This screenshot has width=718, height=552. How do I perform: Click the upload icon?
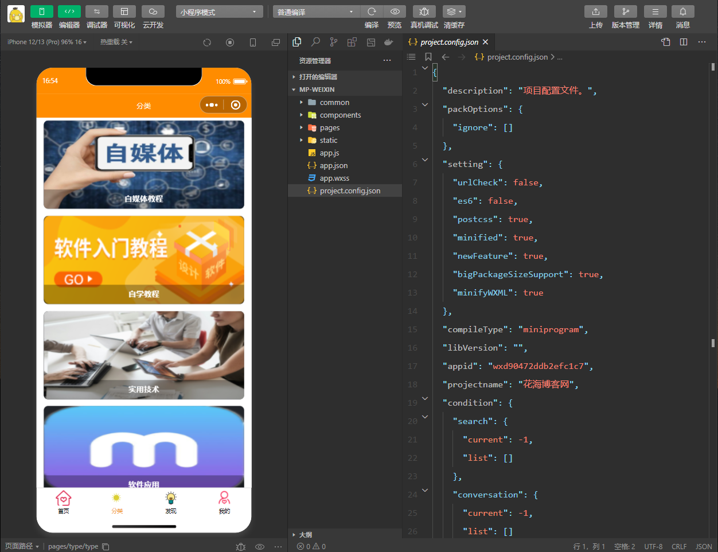pos(595,11)
